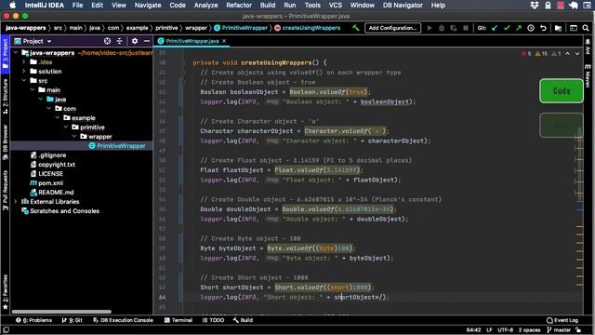Open the Code menu

(178, 6)
